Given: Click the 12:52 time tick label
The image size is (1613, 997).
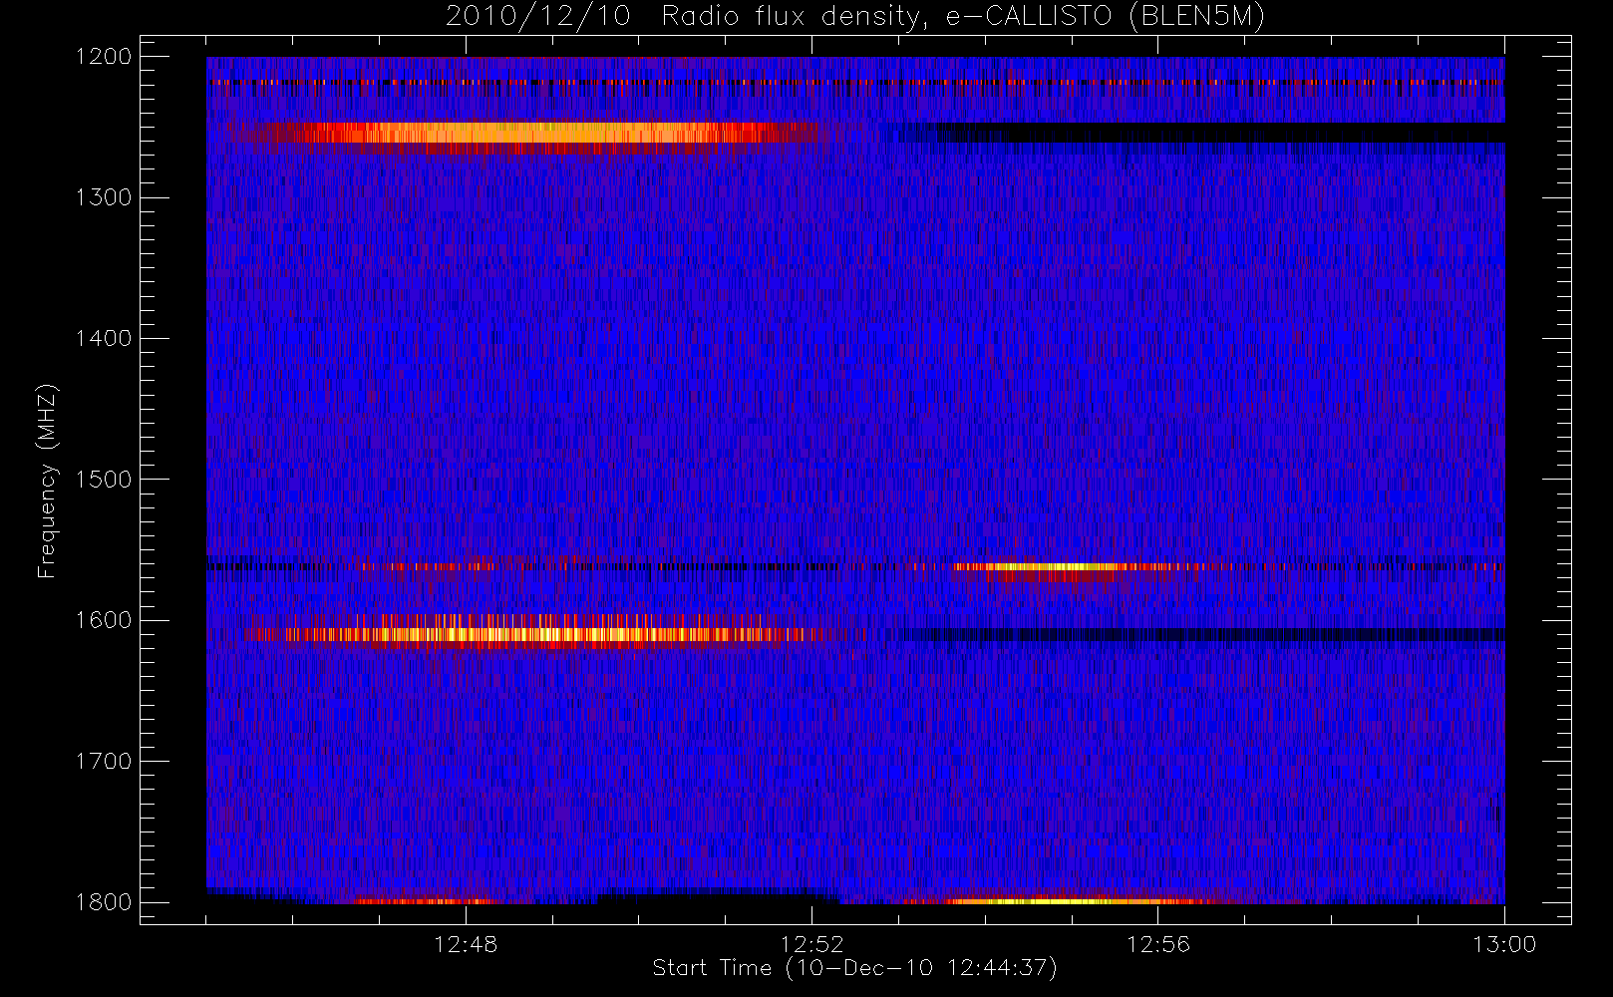Looking at the screenshot, I should (x=811, y=944).
